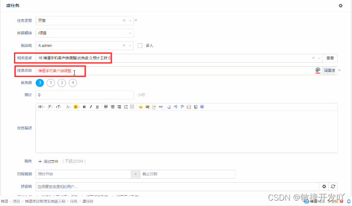Click the 同需求 button
Screen dimensions: 352x206
point(330,71)
